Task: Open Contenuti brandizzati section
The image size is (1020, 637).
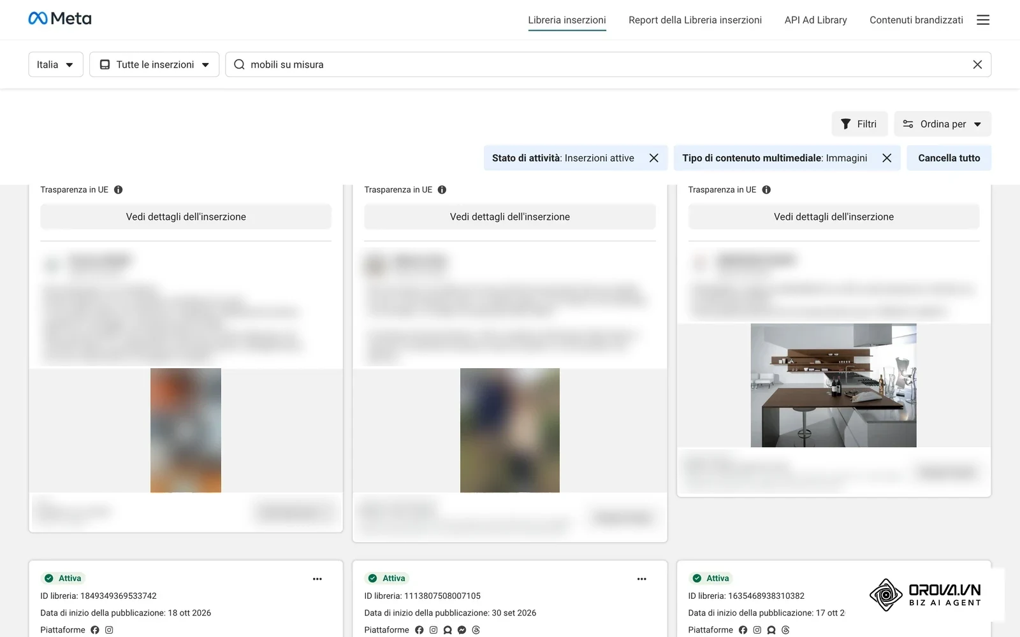Action: coord(916,20)
